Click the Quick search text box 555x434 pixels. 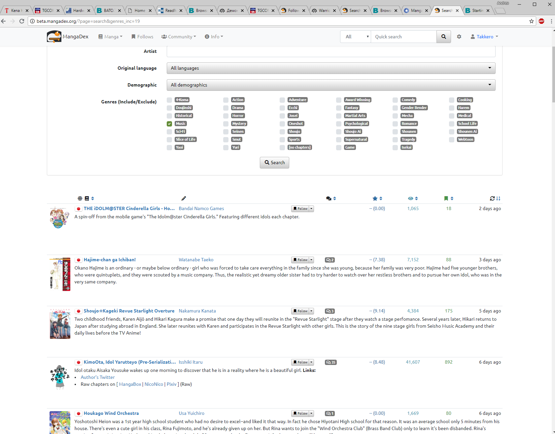[x=404, y=37]
